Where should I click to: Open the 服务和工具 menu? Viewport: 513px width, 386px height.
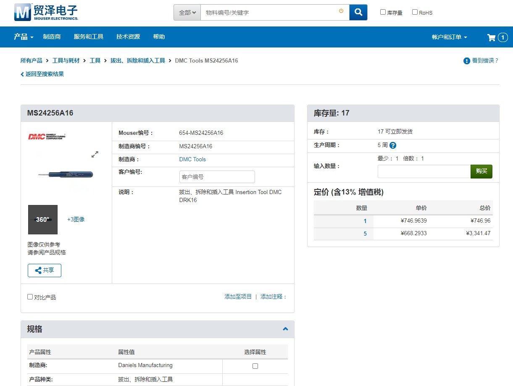coord(89,37)
